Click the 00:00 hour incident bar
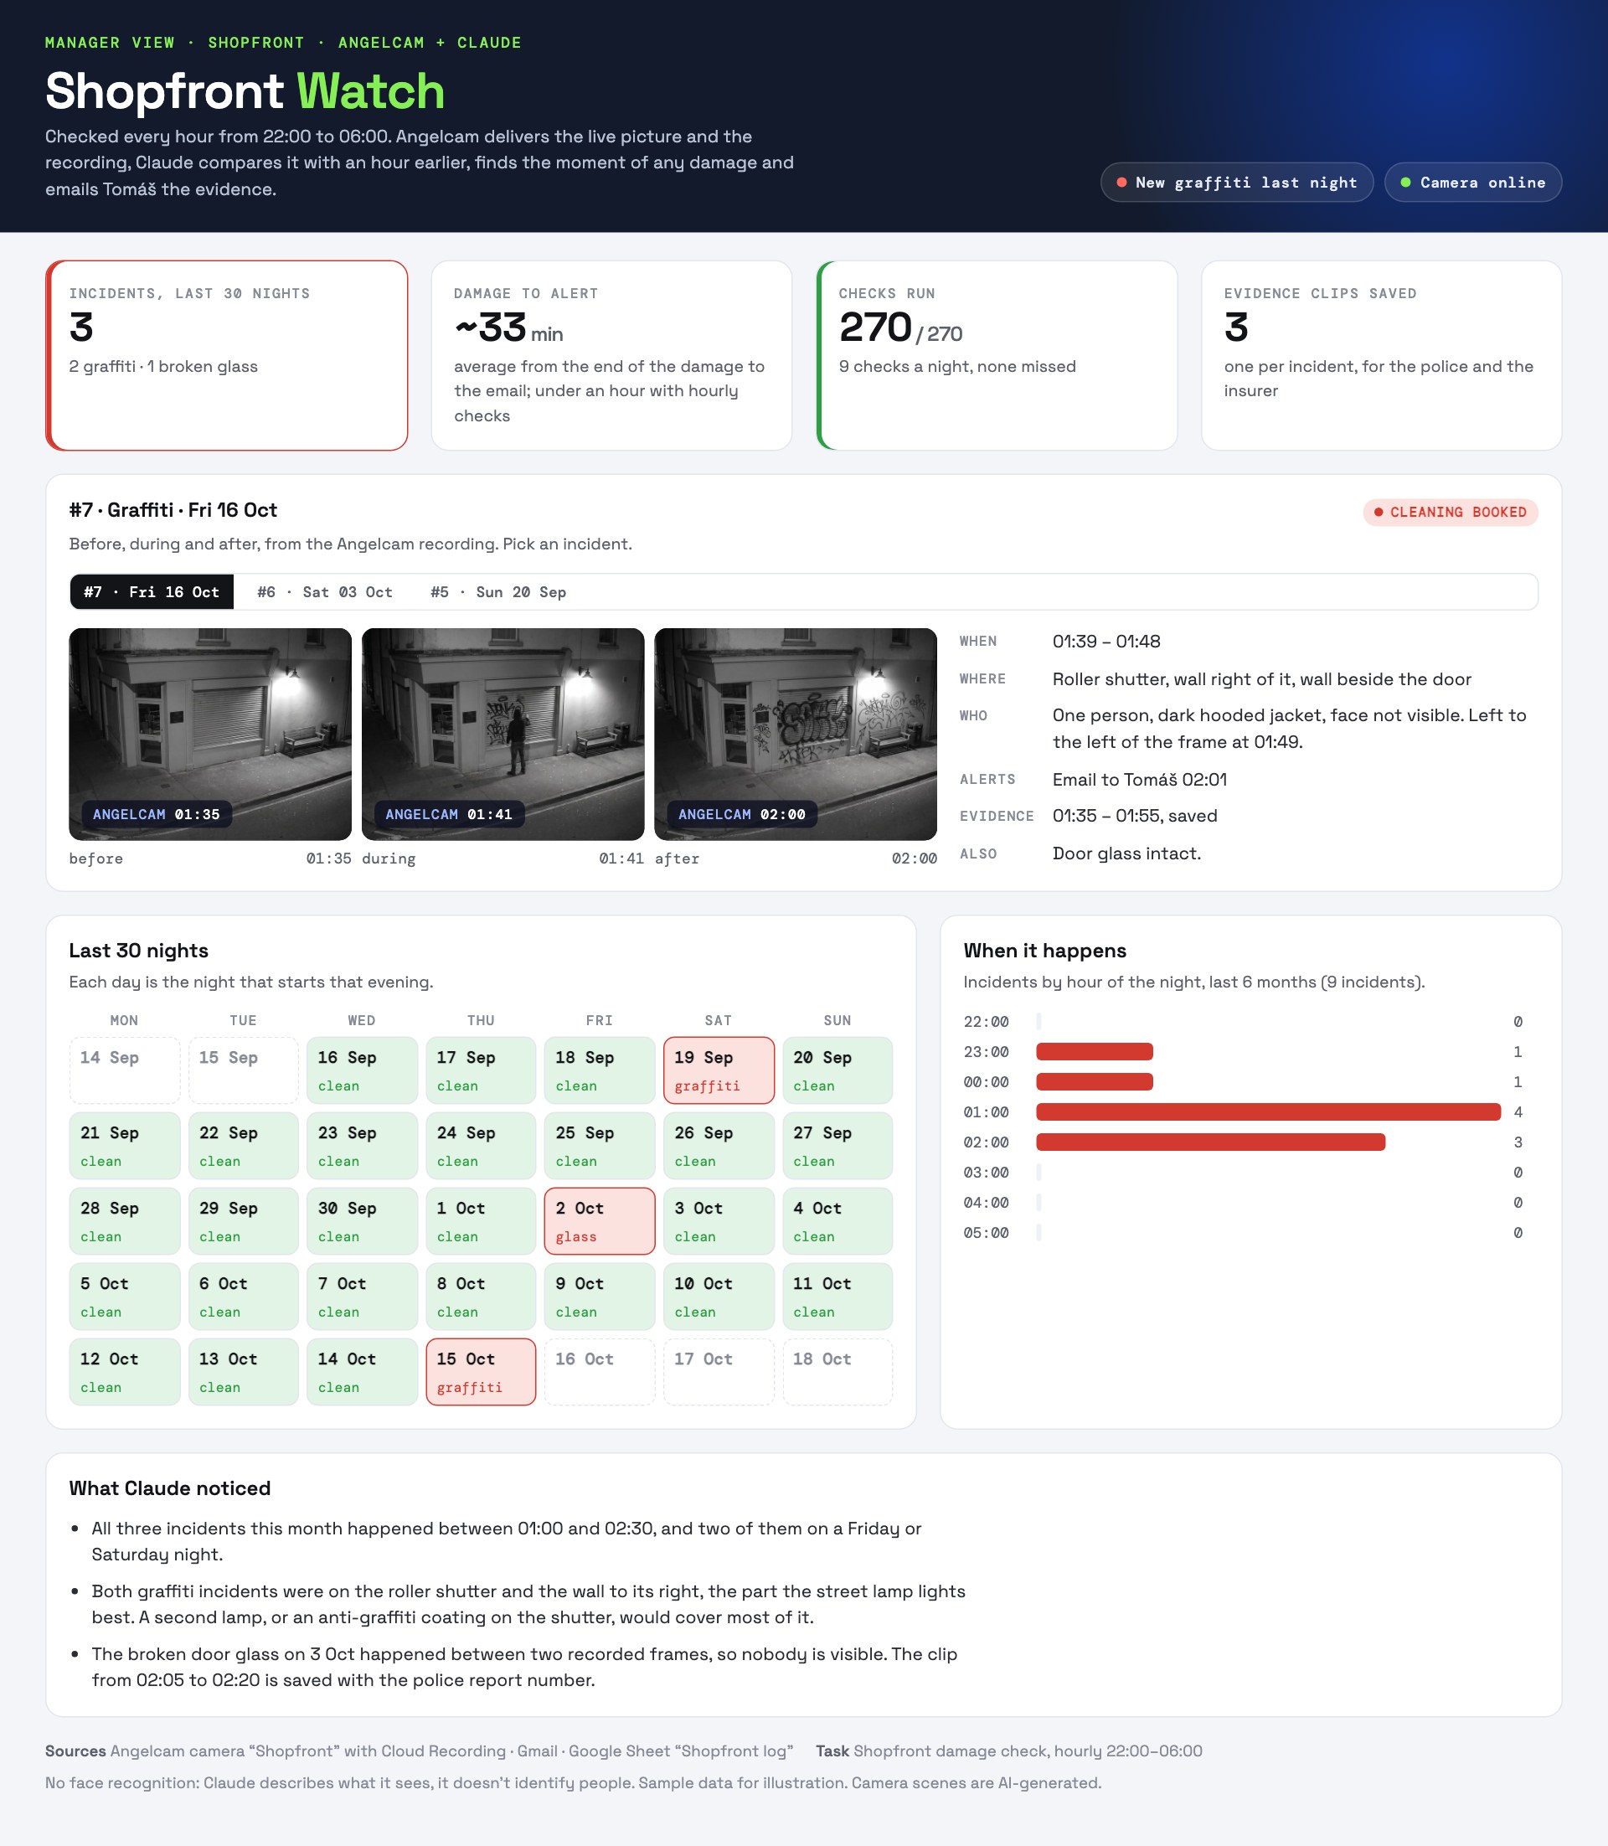The height and width of the screenshot is (1846, 1608). pyautogui.click(x=1094, y=1082)
